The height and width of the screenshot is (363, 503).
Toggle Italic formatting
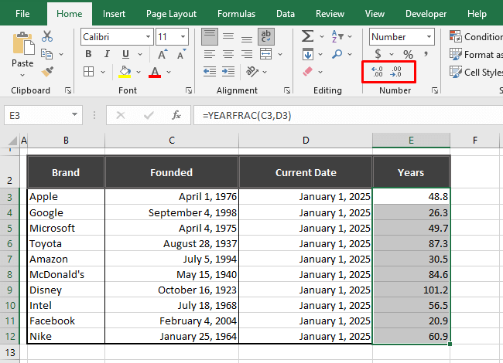tap(107, 54)
